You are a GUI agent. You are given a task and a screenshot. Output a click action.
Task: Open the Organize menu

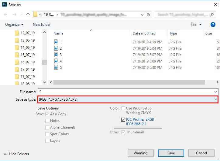pos(14,25)
